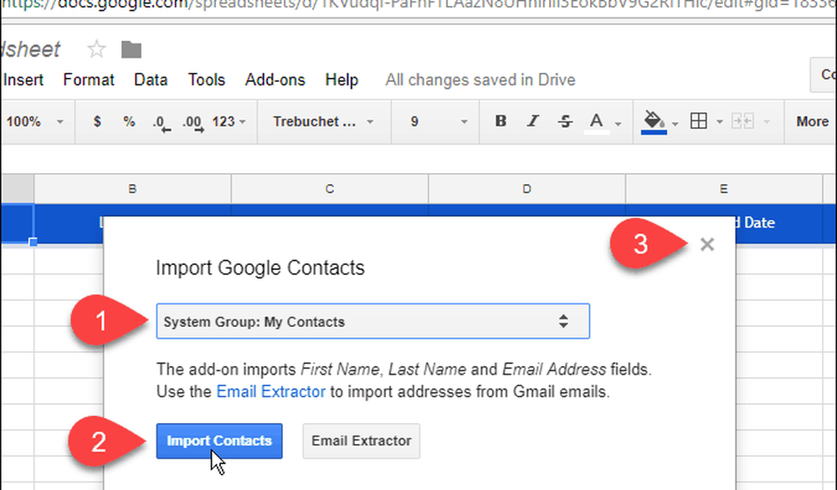Image resolution: width=837 pixels, height=490 pixels.
Task: Open the zoom level dropdown
Action: click(33, 121)
